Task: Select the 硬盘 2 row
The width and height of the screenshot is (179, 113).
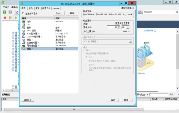Action: (50, 49)
